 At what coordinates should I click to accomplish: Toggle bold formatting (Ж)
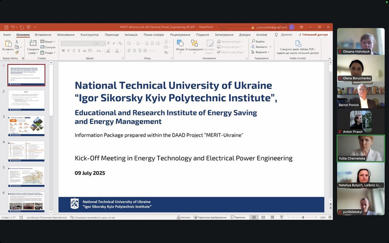[63, 51]
